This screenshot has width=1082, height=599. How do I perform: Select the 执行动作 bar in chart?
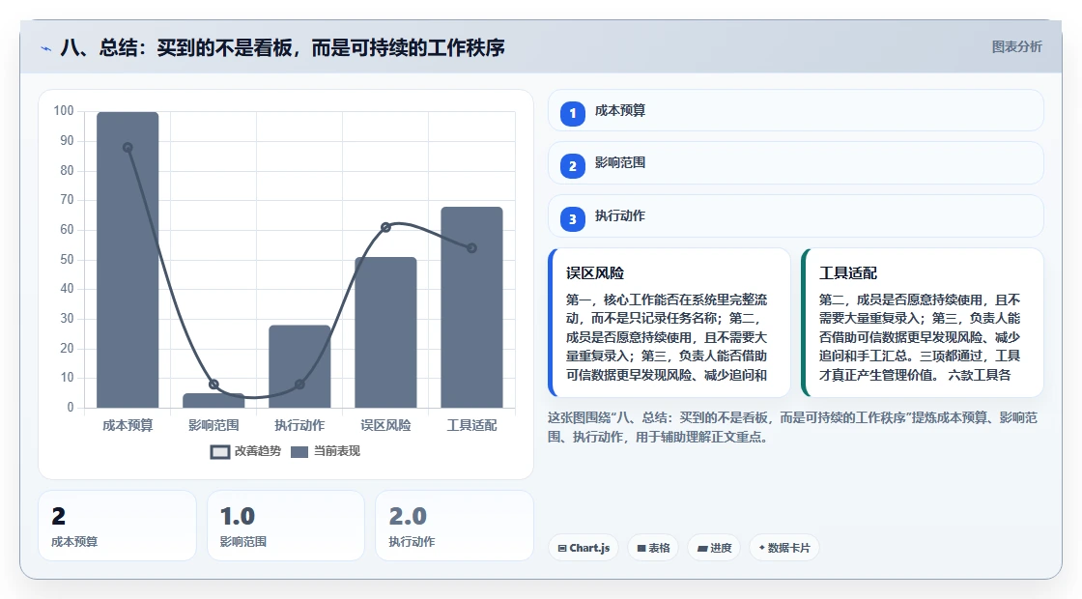point(299,366)
